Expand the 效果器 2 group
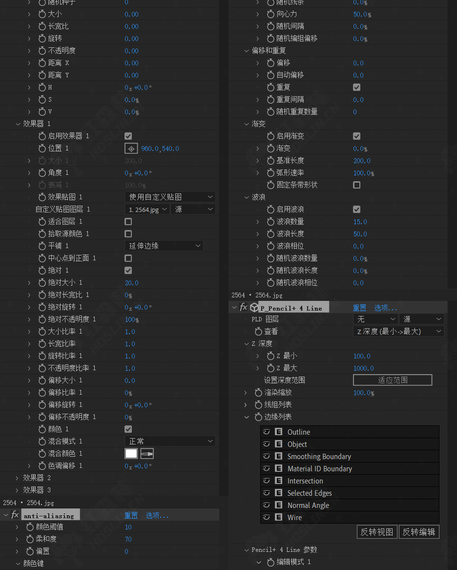457x570 pixels. click(17, 478)
